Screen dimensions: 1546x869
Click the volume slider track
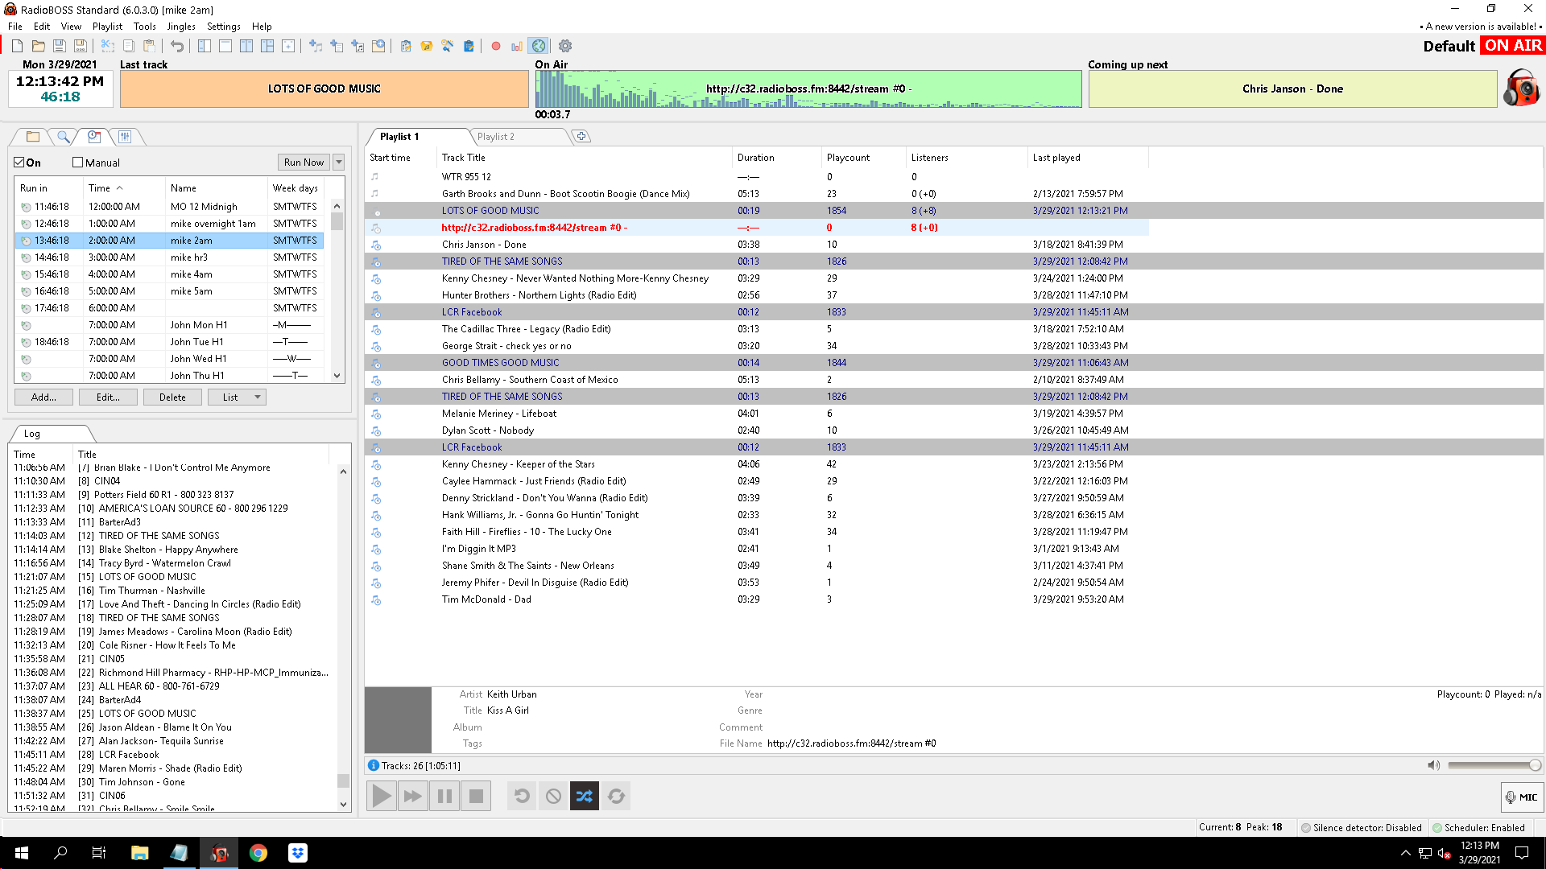coord(1494,765)
